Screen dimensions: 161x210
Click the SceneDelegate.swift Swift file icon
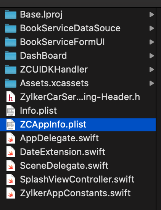pyautogui.click(x=11, y=166)
